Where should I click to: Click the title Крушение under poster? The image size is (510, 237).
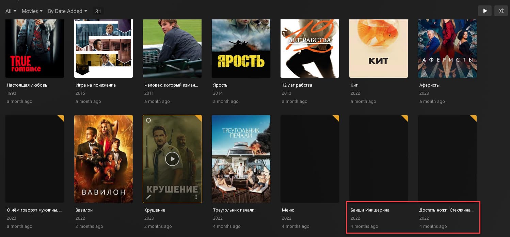(x=155, y=210)
